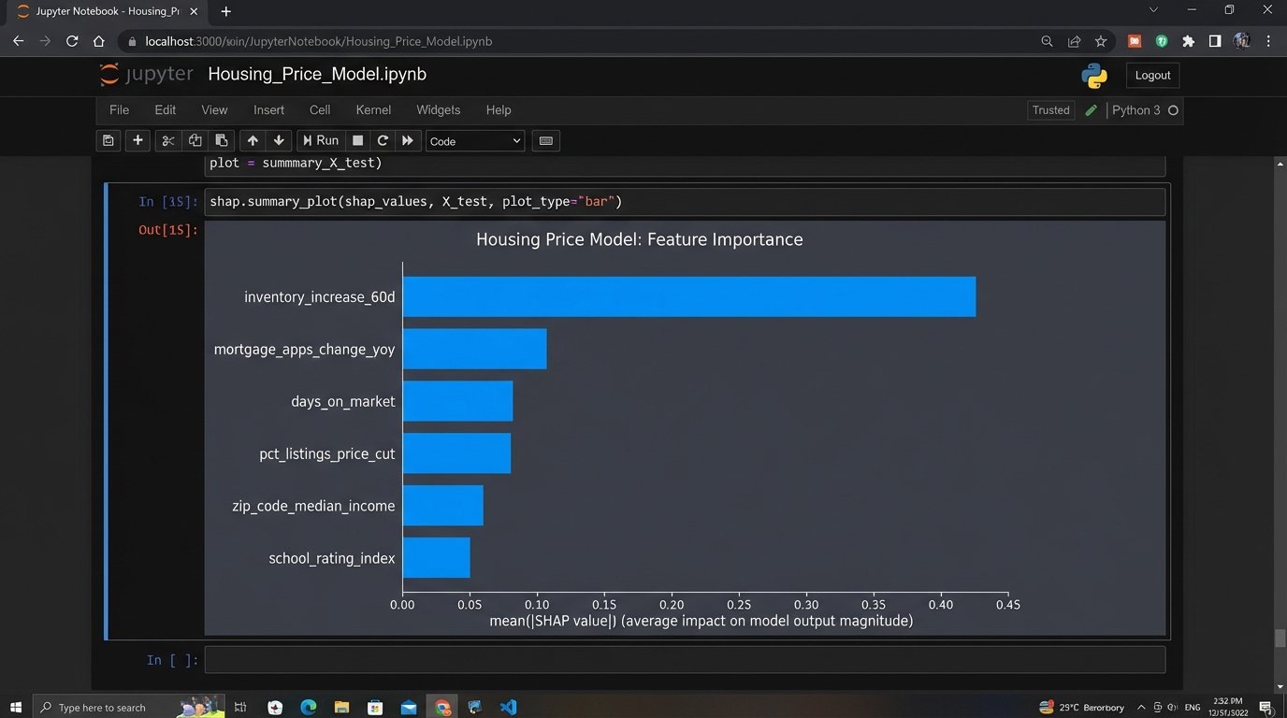Bookmark this page with the star icon
Screen dimensions: 1287x718
[x=1101, y=41]
